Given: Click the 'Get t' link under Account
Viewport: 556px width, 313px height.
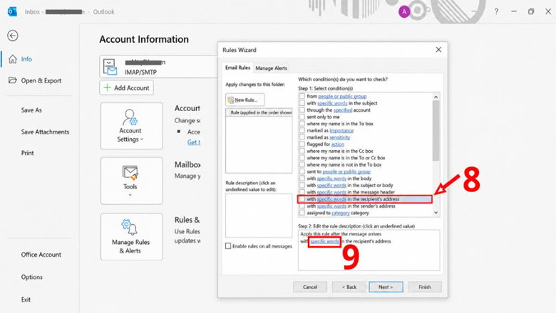Looking at the screenshot, I should (194, 142).
